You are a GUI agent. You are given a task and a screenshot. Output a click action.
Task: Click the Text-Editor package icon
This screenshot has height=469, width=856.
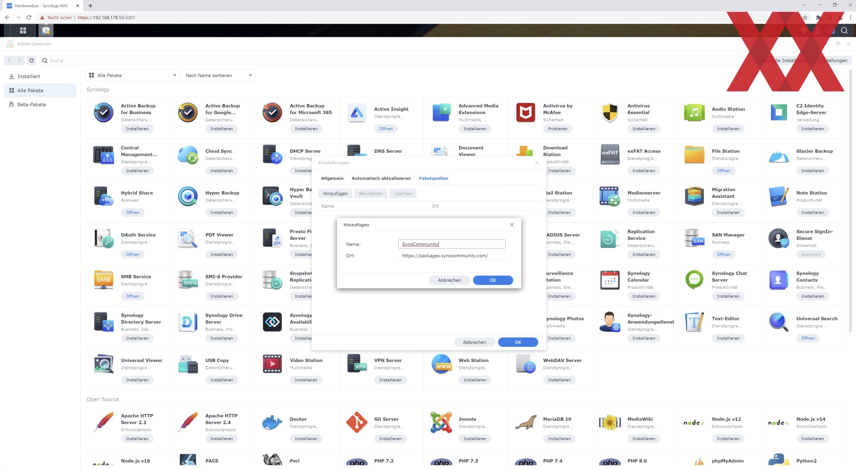[695, 322]
